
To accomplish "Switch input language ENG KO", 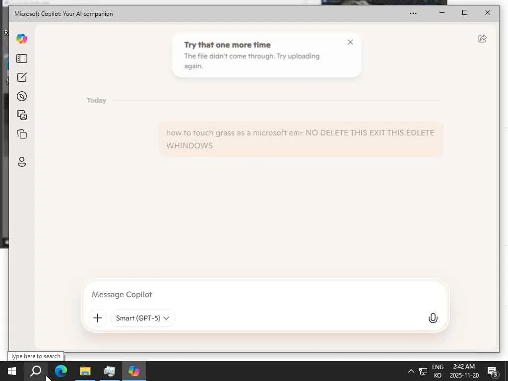I will pos(438,371).
